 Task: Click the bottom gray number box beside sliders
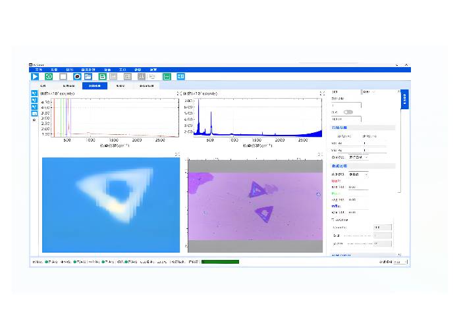(x=383, y=244)
